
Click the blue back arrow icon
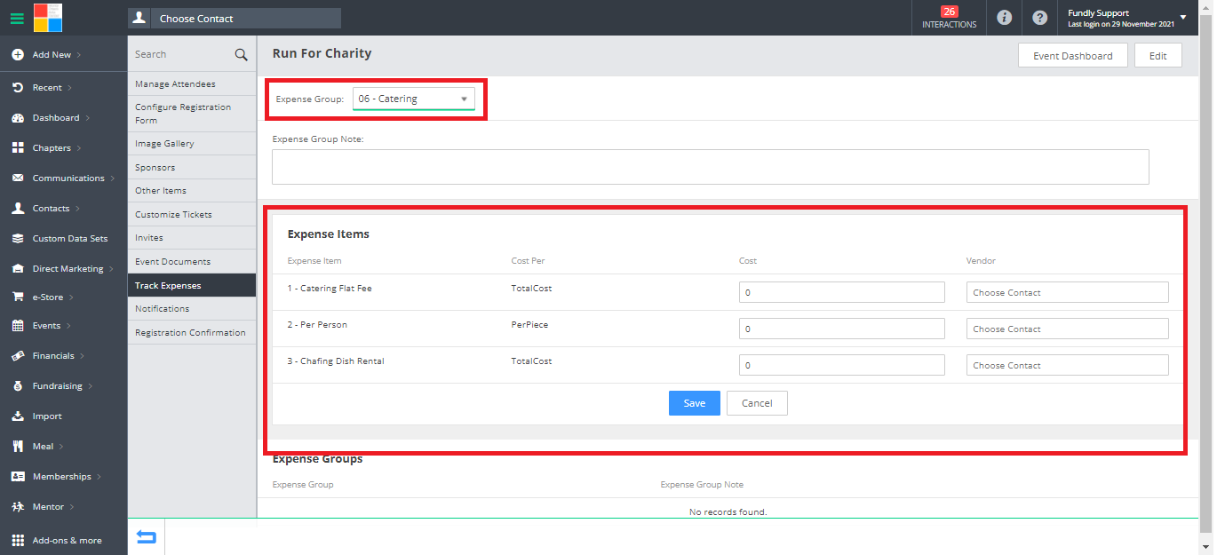147,537
